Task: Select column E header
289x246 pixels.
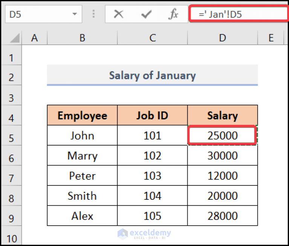Action: (x=271, y=38)
